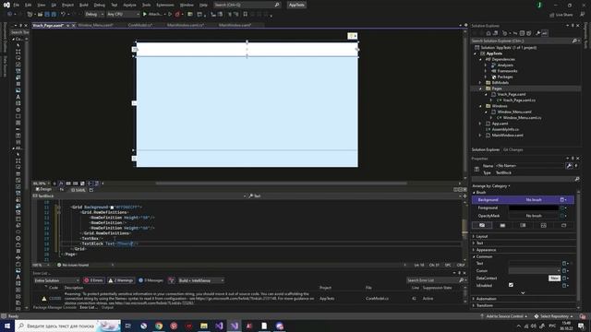
Task: Click the Background No brush value
Action: click(x=534, y=200)
